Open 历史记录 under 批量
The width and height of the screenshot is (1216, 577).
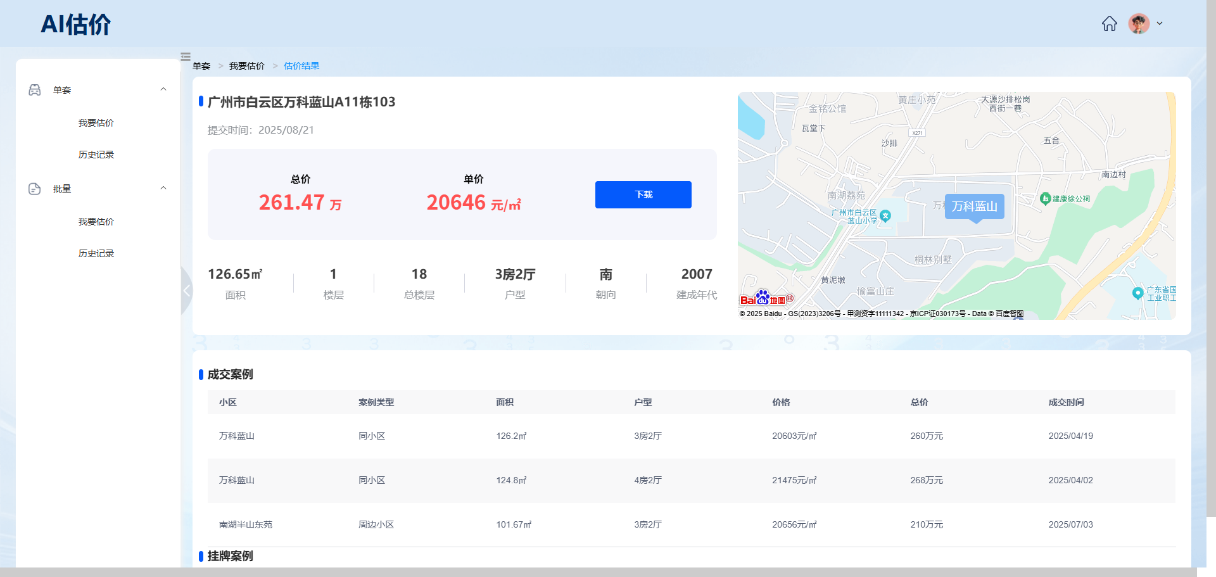click(96, 253)
